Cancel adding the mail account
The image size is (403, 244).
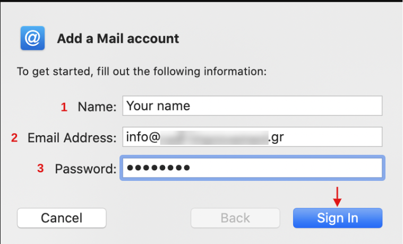[x=62, y=218]
